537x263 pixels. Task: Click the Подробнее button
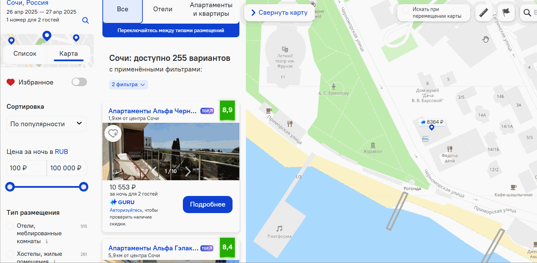pos(208,205)
